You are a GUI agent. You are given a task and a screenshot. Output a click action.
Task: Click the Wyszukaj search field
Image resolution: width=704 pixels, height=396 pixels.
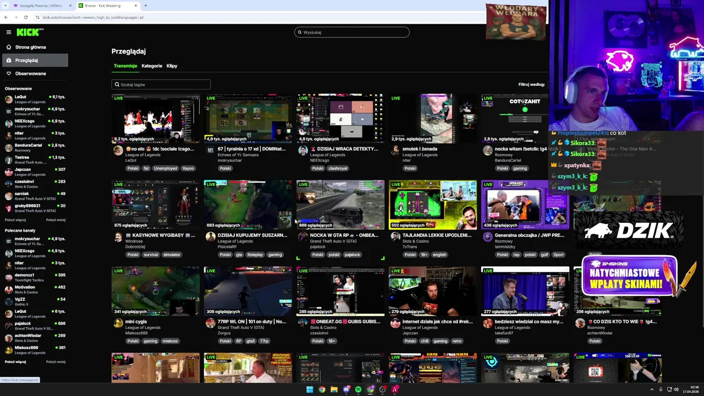(352, 32)
